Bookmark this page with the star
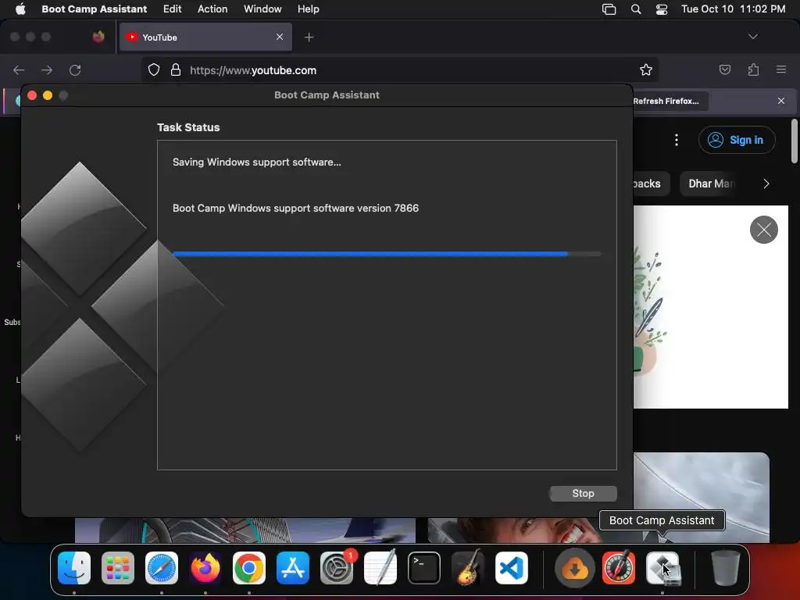The width and height of the screenshot is (800, 600). (x=646, y=70)
